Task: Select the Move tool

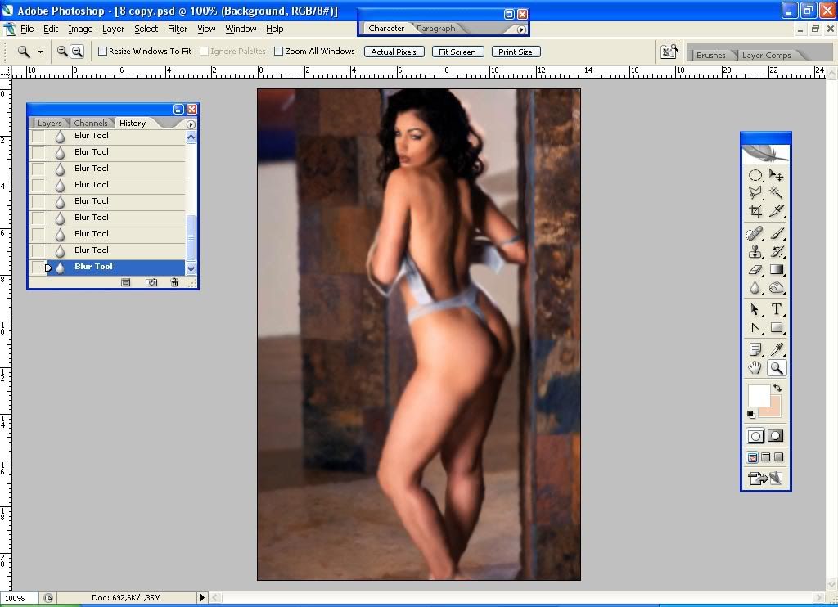Action: [776, 175]
